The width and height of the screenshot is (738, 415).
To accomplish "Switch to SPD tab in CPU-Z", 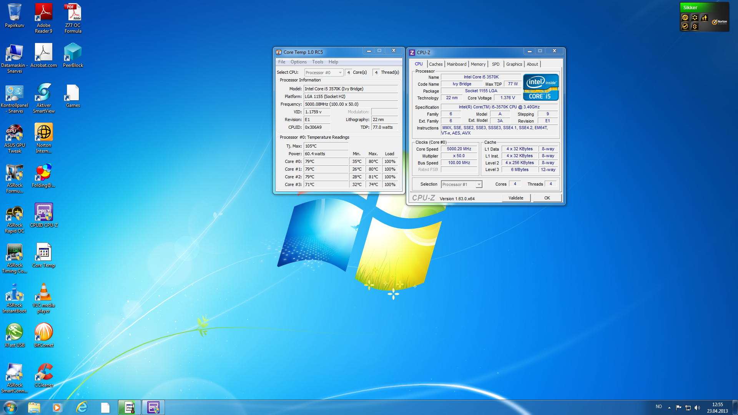I will (496, 64).
